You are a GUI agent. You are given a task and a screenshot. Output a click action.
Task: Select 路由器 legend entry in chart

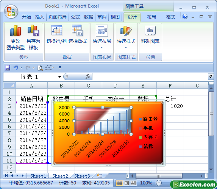[x=148, y=119]
